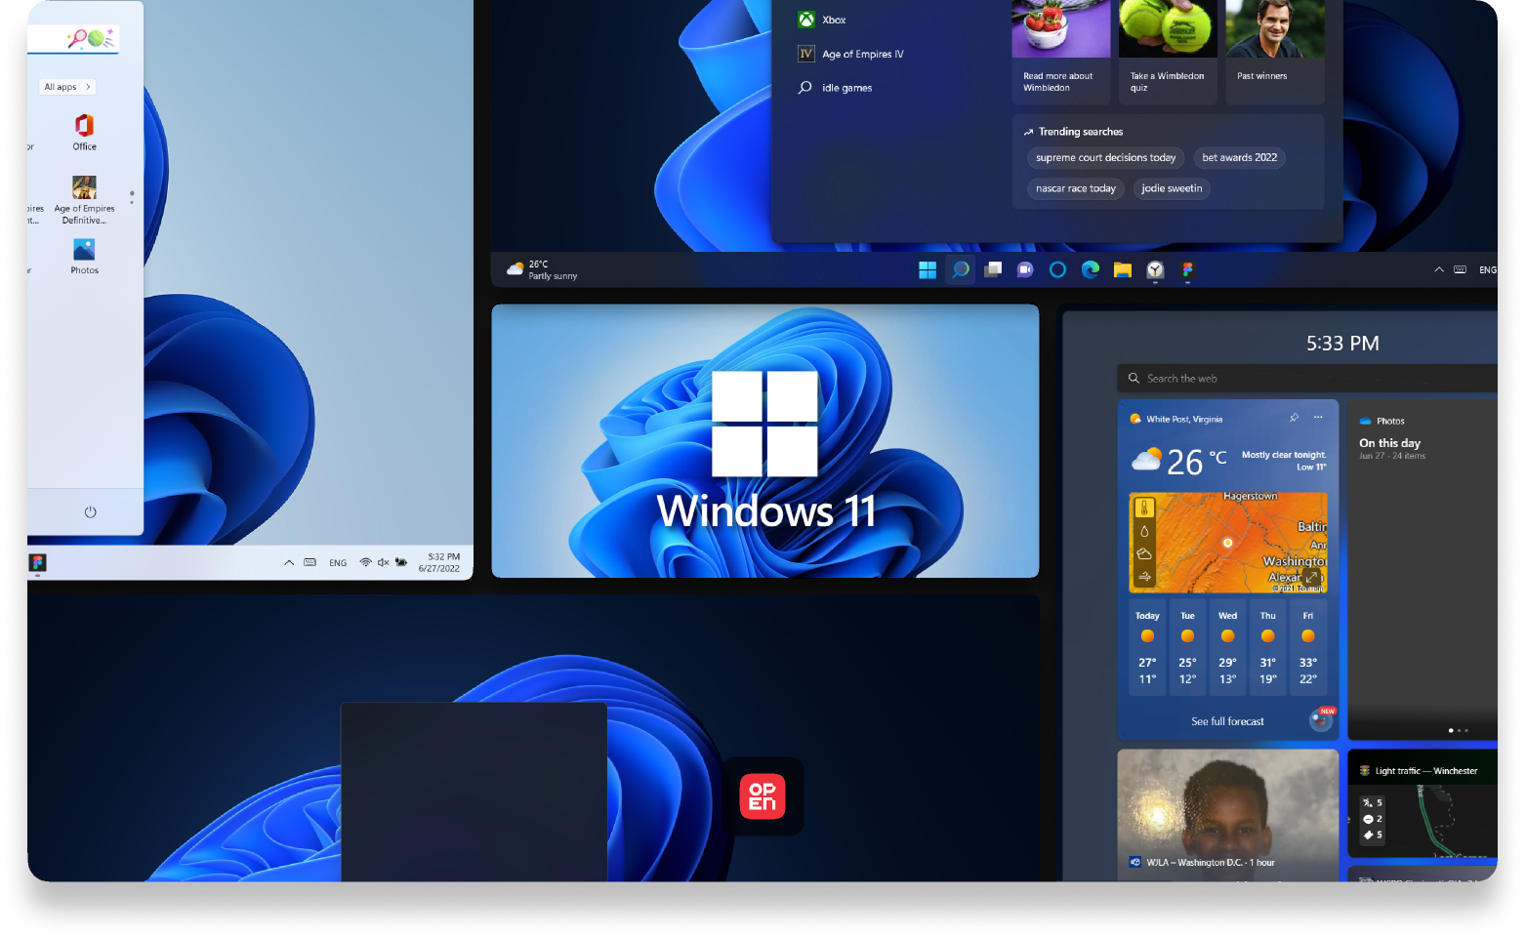The image size is (1526, 937).
Task: Select Wed forecast column
Action: pyautogui.click(x=1227, y=648)
